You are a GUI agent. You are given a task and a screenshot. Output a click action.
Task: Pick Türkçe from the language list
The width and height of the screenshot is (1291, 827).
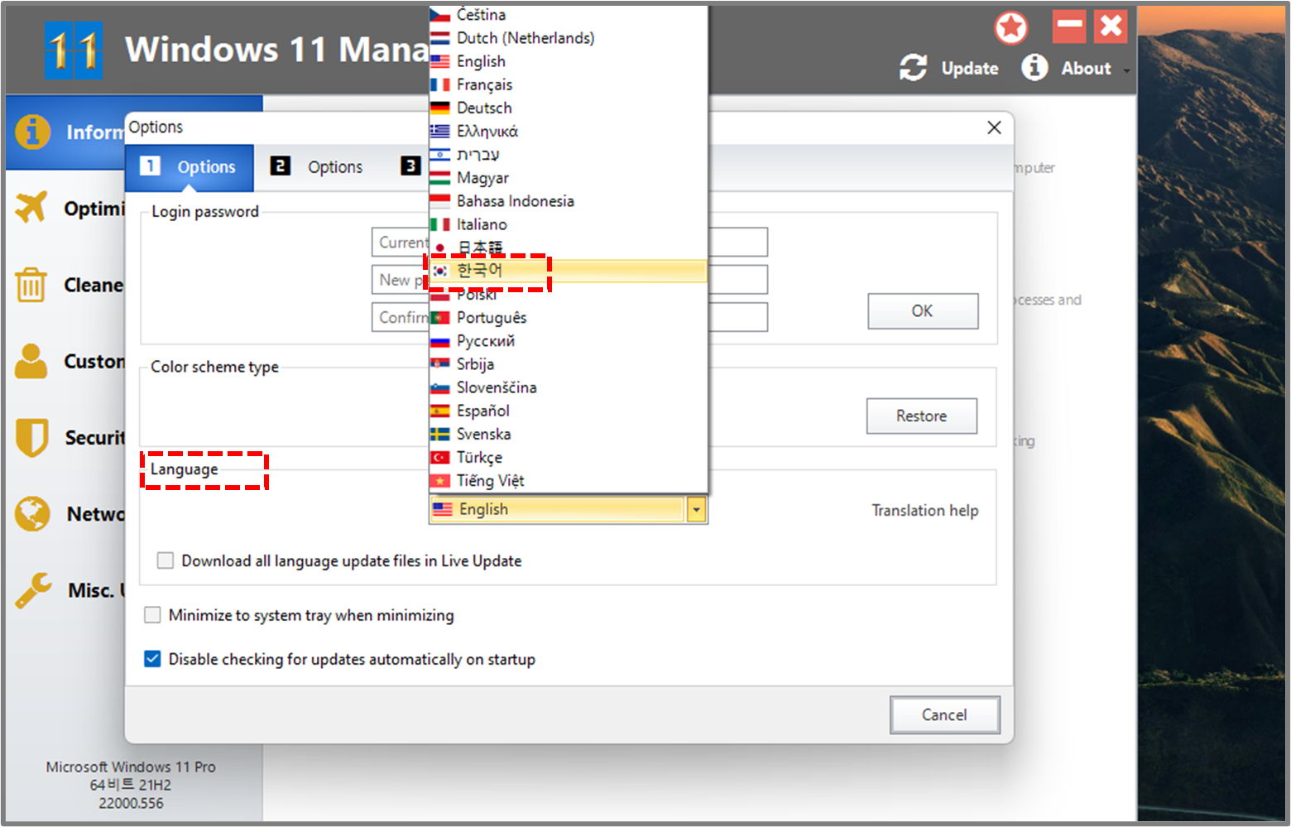point(568,457)
